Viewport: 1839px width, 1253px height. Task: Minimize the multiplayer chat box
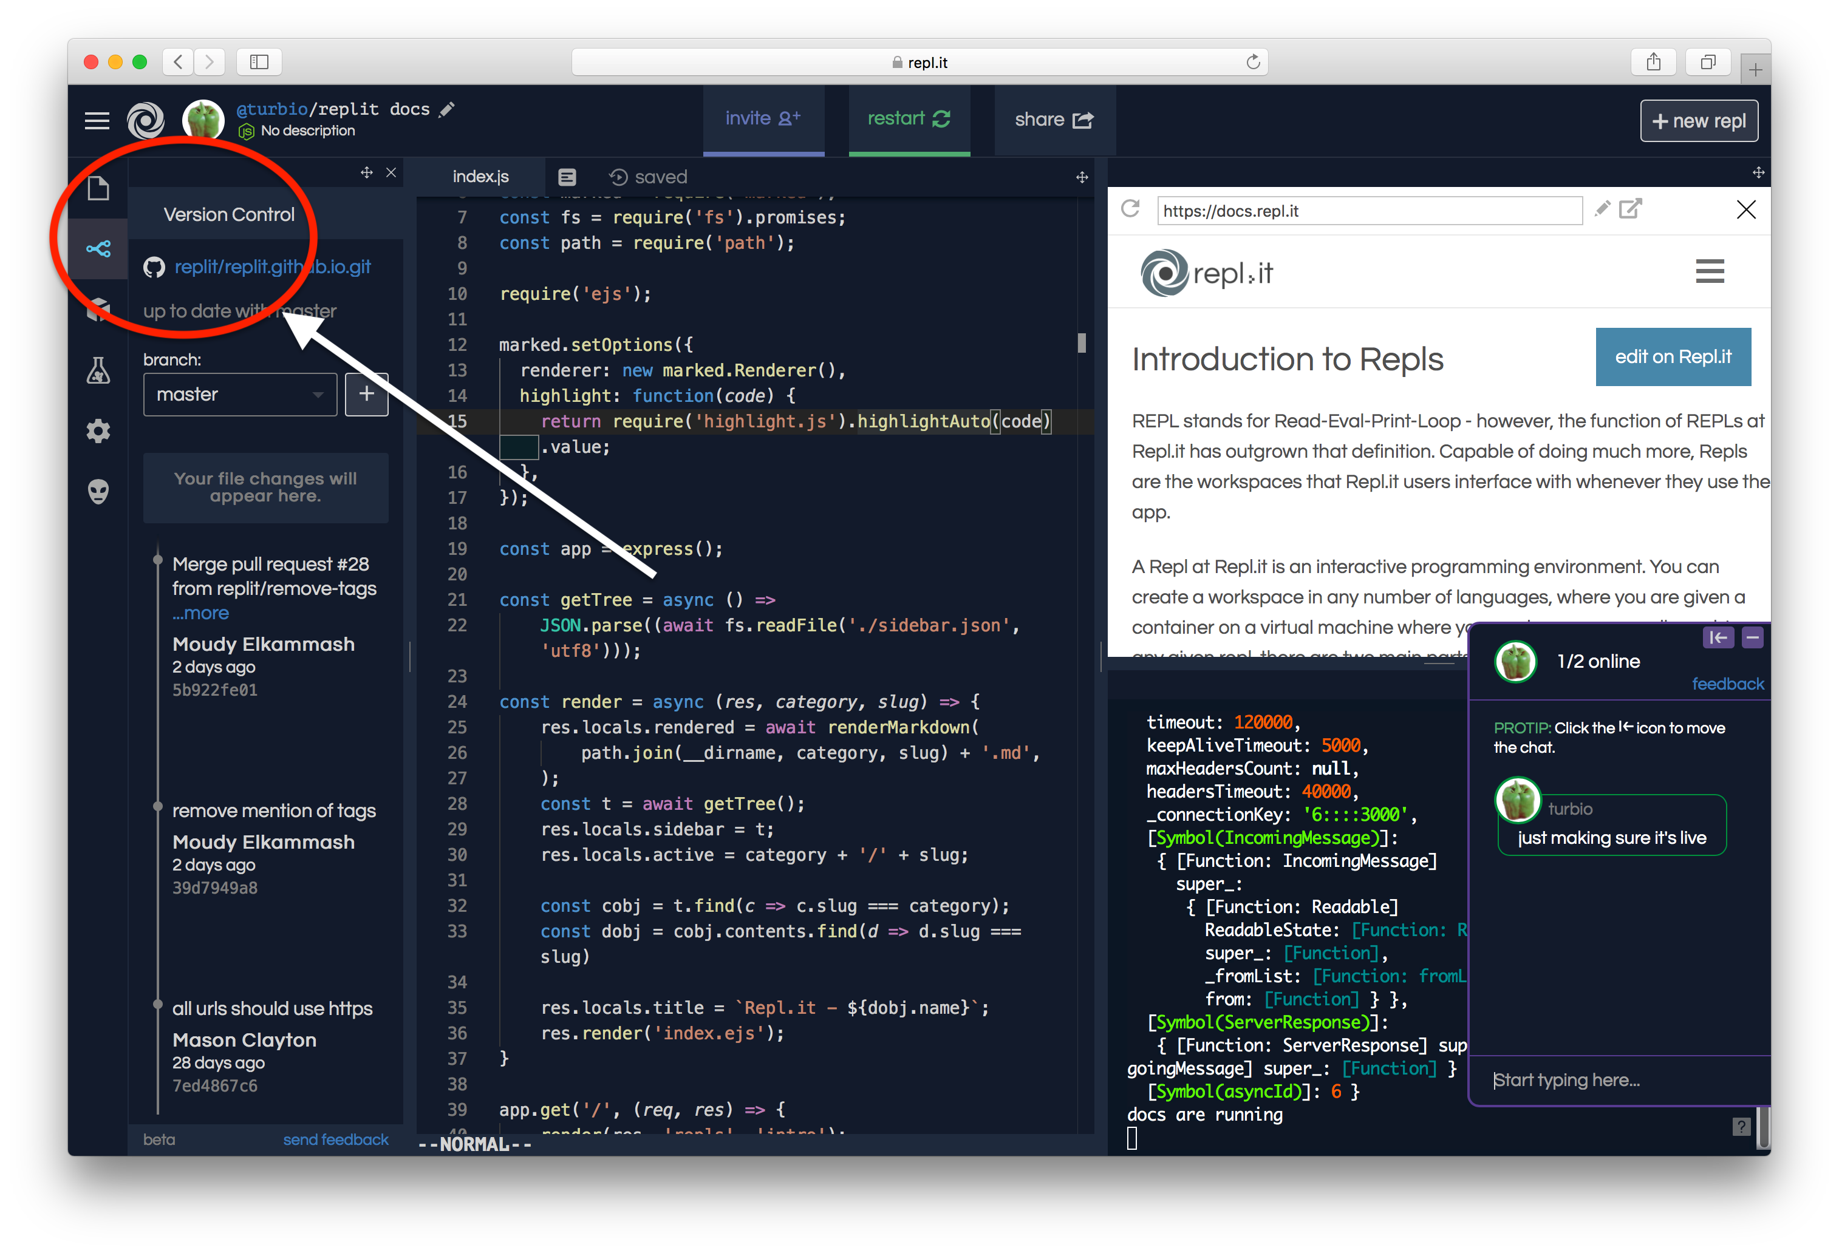(x=1753, y=637)
